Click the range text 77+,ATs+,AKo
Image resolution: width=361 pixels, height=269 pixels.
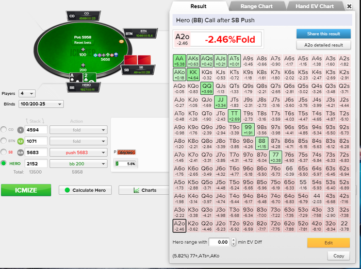205,256
